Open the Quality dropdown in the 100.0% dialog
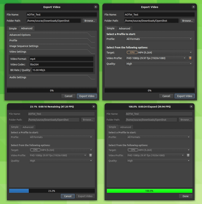202x204 pixels. 158,161
